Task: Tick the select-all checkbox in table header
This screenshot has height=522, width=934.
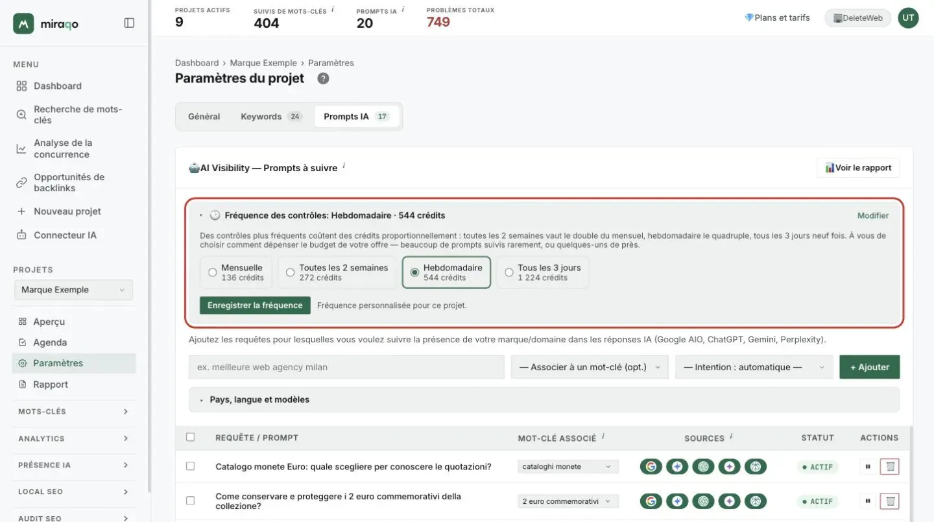Action: (x=190, y=437)
